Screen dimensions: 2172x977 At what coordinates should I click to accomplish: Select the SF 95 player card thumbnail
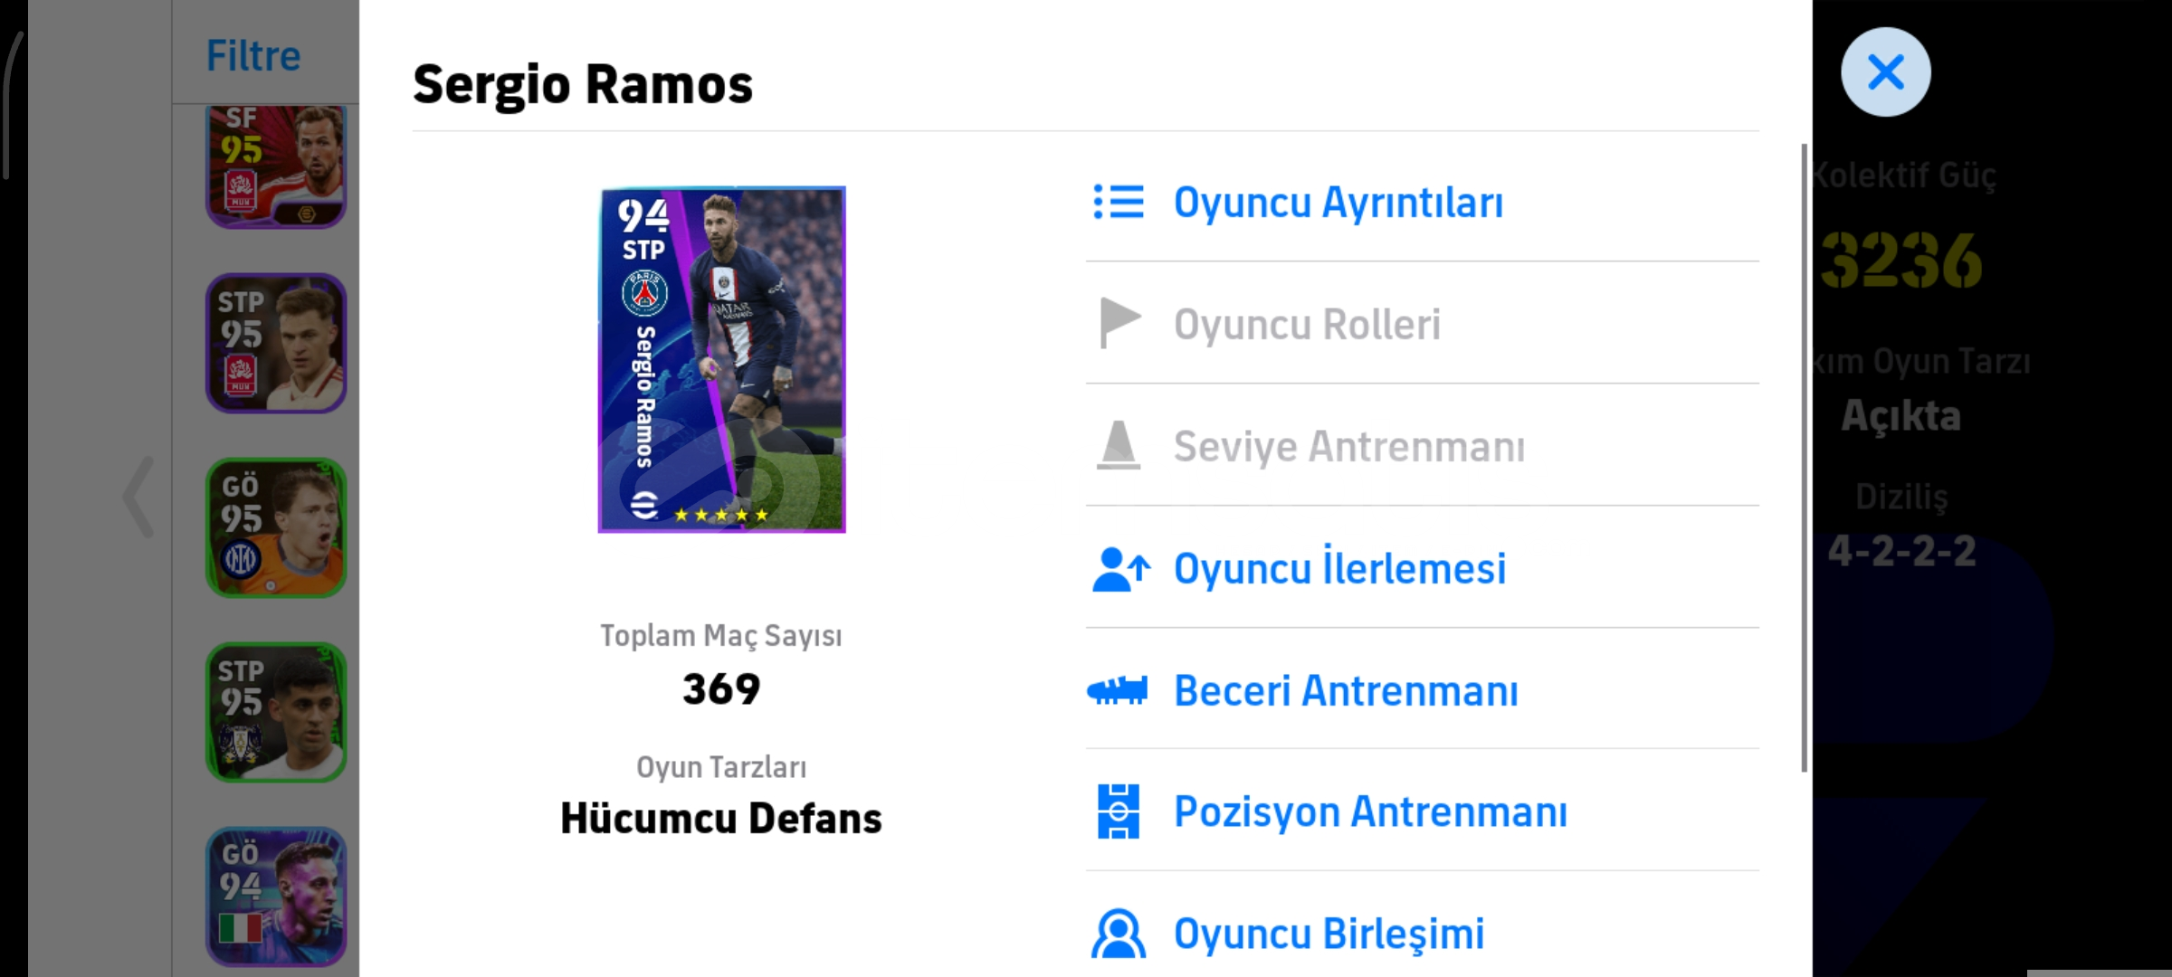(276, 166)
